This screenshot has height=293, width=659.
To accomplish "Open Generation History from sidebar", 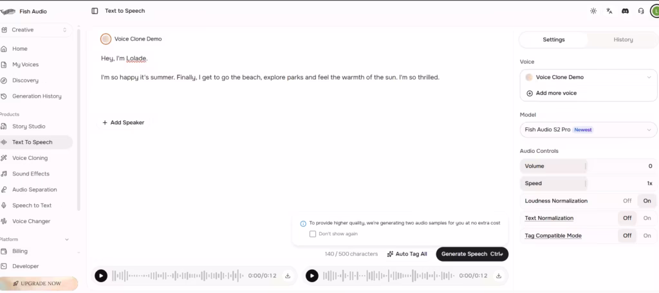I will [36, 96].
